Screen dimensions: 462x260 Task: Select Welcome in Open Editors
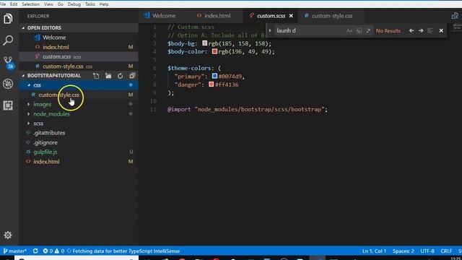[78, 38]
